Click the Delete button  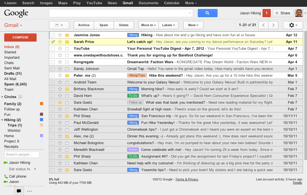pos(124,25)
